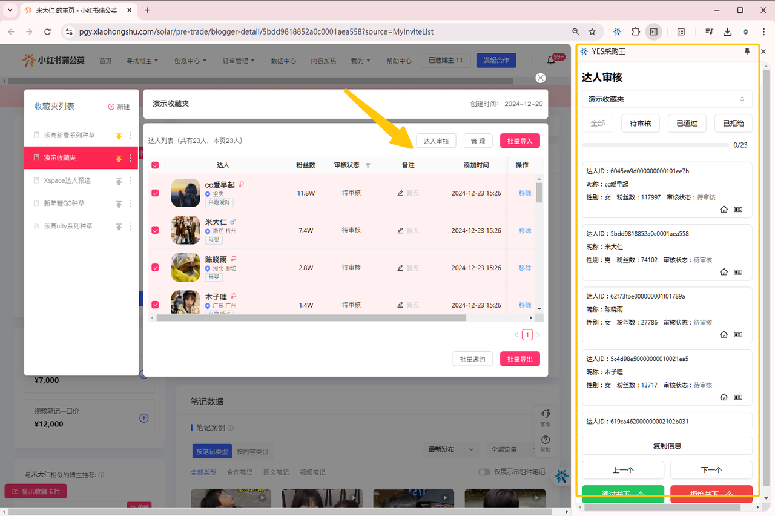Pin the YES采购王 side panel
The height and width of the screenshot is (516, 775).
tap(747, 52)
